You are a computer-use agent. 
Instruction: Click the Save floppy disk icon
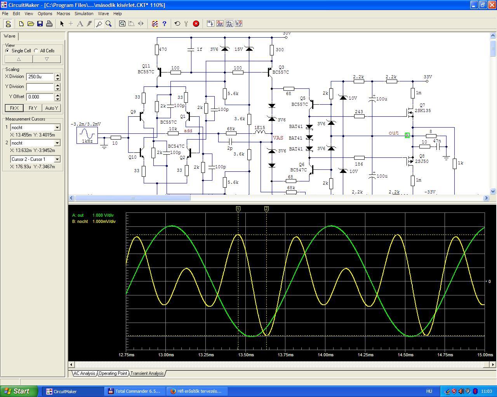coord(40,24)
